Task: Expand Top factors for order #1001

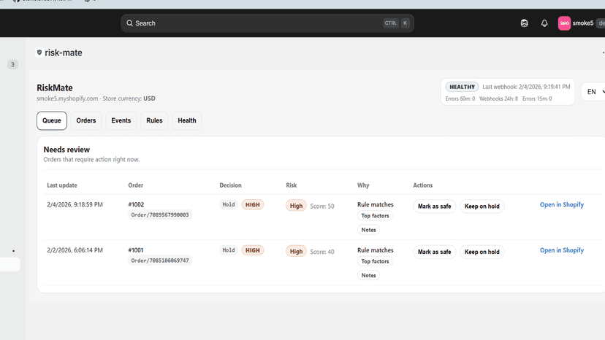Action: coord(375,261)
